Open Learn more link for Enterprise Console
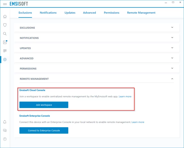 pyautogui.click(x=138, y=122)
